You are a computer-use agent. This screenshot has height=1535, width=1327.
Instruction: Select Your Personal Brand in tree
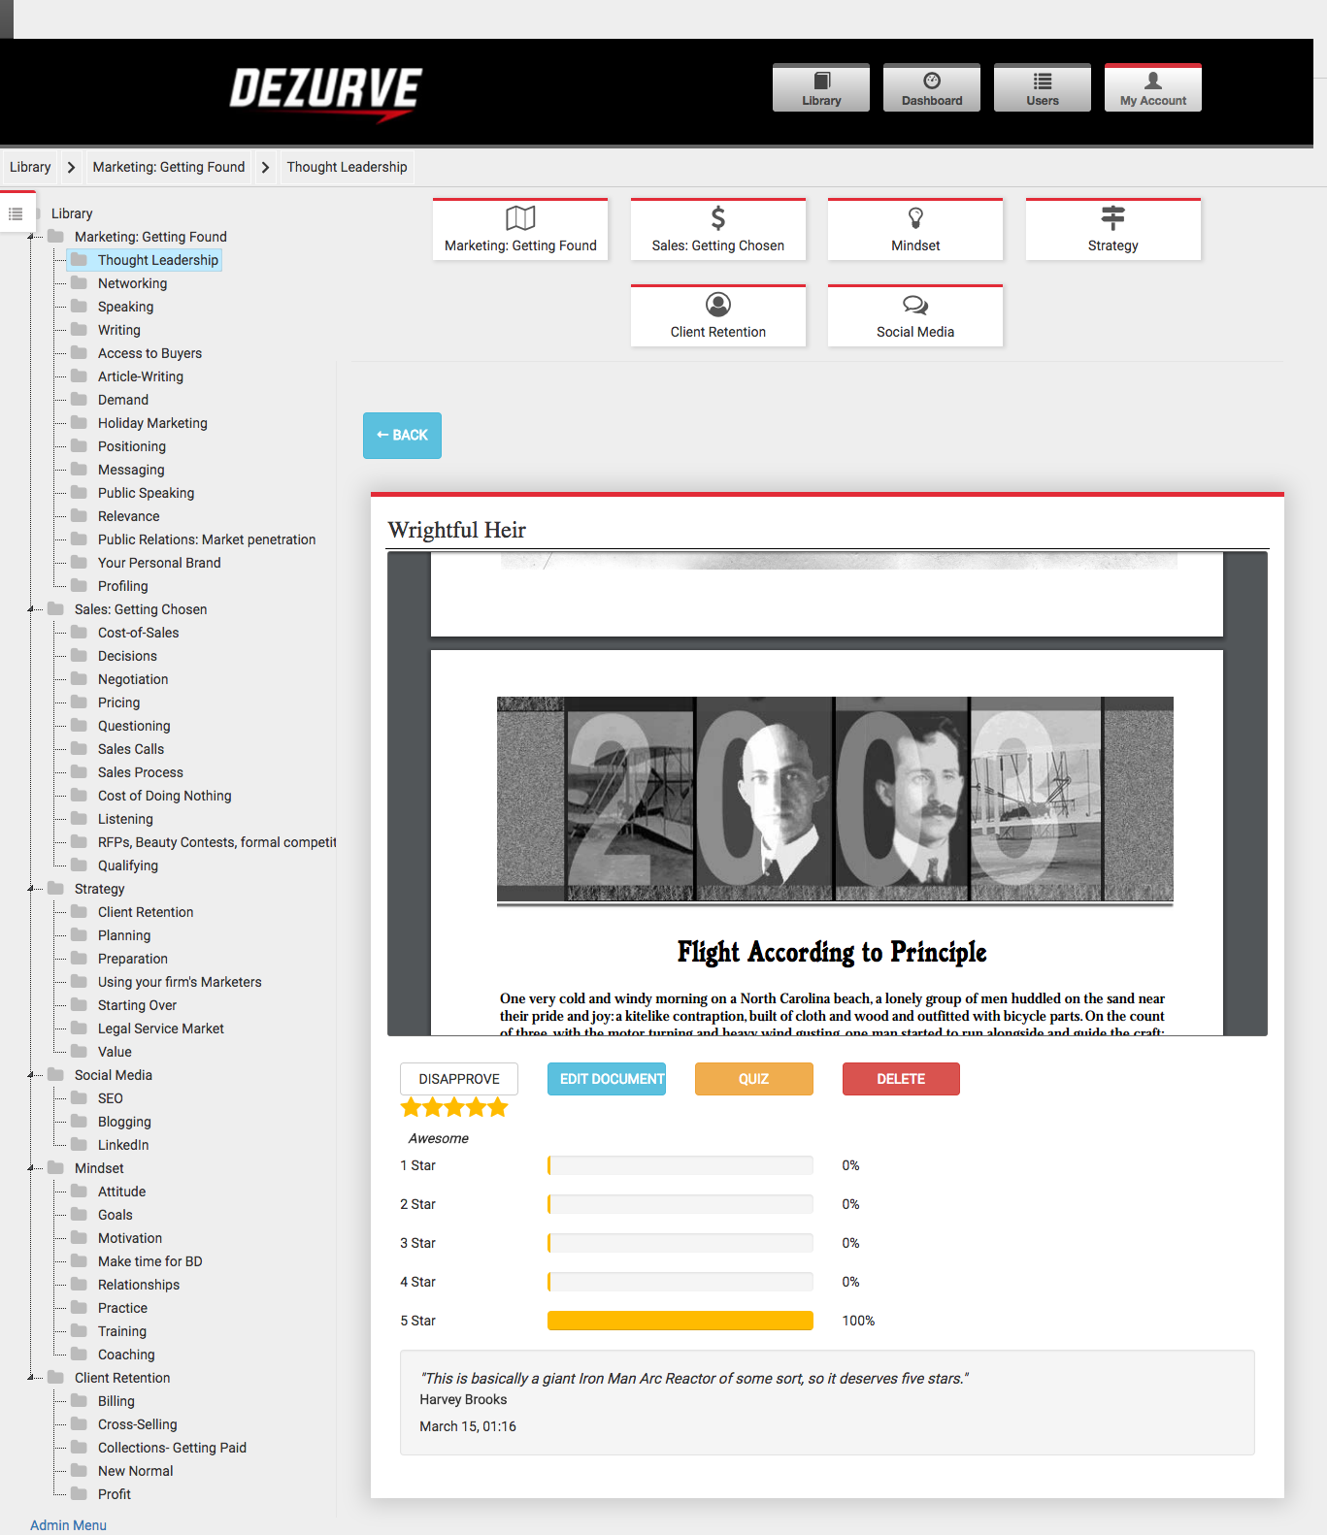pos(159,563)
